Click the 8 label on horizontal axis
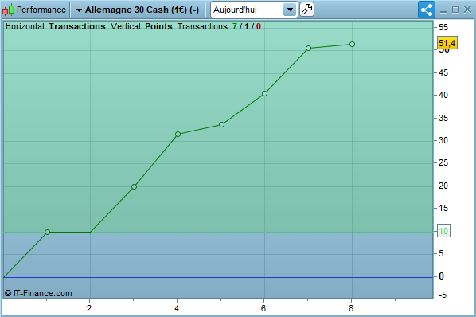 pyautogui.click(x=351, y=308)
